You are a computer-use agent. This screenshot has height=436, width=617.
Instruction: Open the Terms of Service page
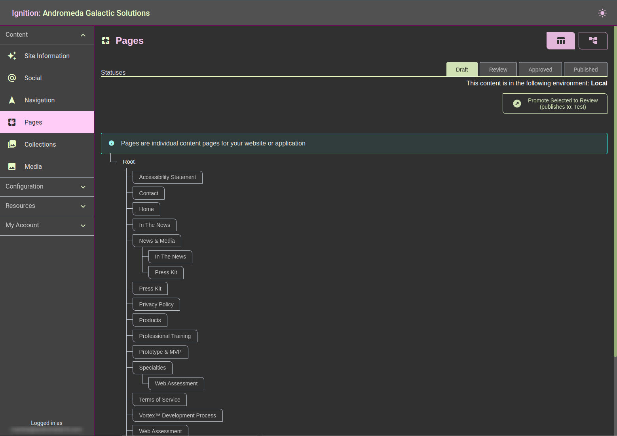click(x=159, y=400)
